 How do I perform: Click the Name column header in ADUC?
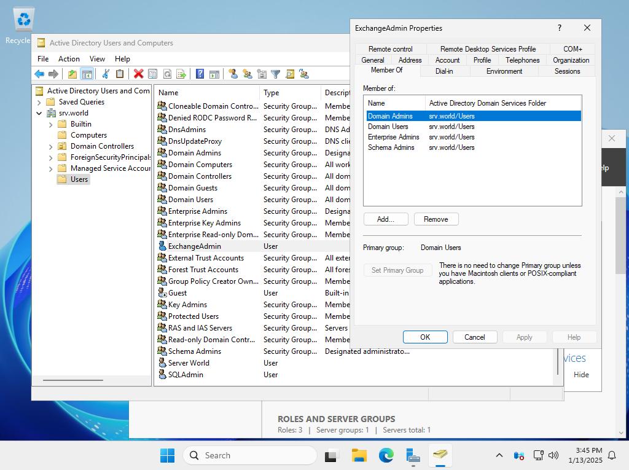click(206, 93)
